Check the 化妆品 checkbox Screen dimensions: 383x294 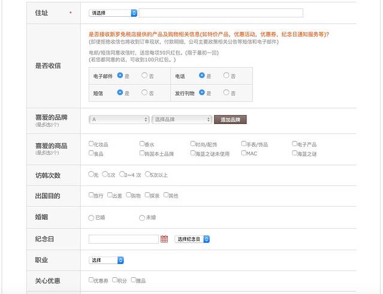pos(91,144)
